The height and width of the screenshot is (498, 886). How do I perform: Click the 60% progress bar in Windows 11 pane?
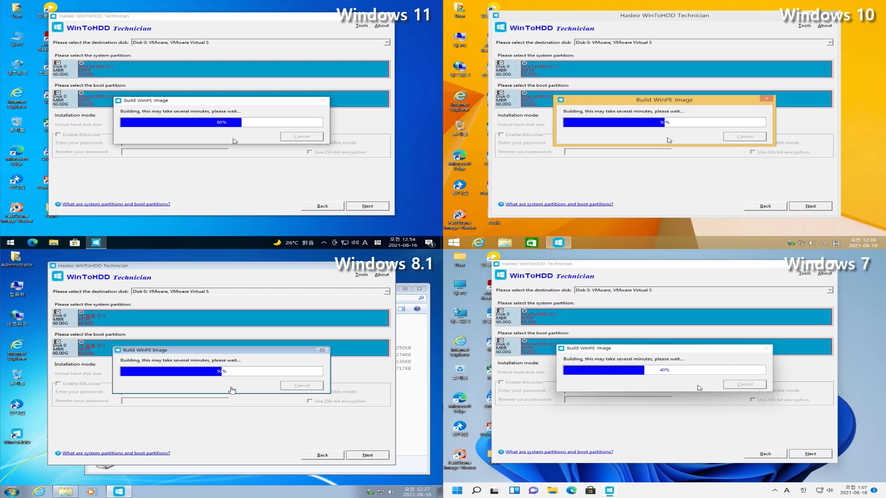(221, 122)
